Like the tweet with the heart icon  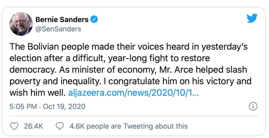tap(14, 126)
